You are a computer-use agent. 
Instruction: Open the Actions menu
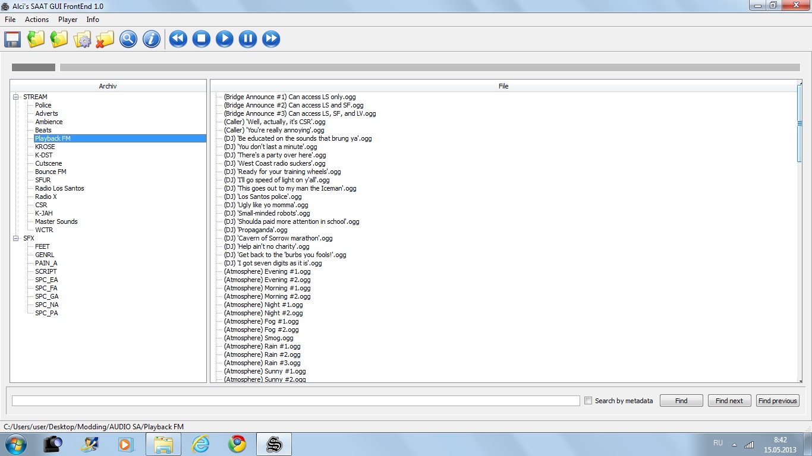pyautogui.click(x=37, y=20)
